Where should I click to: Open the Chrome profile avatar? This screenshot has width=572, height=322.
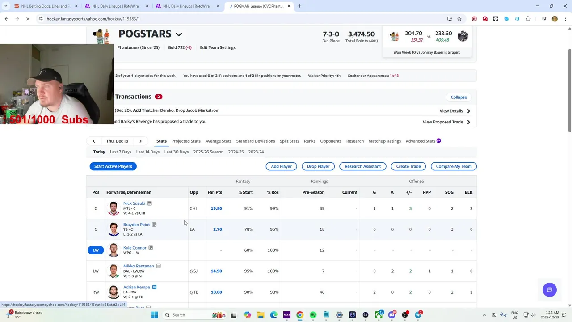(555, 19)
